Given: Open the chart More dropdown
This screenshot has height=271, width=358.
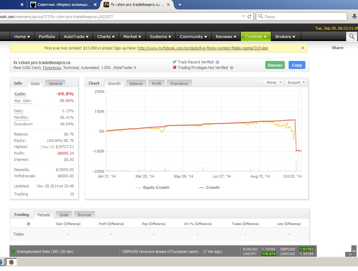Looking at the screenshot, I should coord(273,82).
